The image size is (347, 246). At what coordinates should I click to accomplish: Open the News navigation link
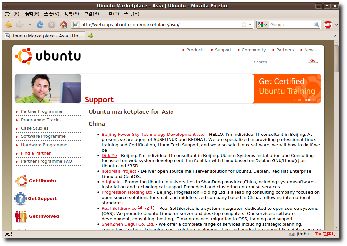tap(310, 50)
